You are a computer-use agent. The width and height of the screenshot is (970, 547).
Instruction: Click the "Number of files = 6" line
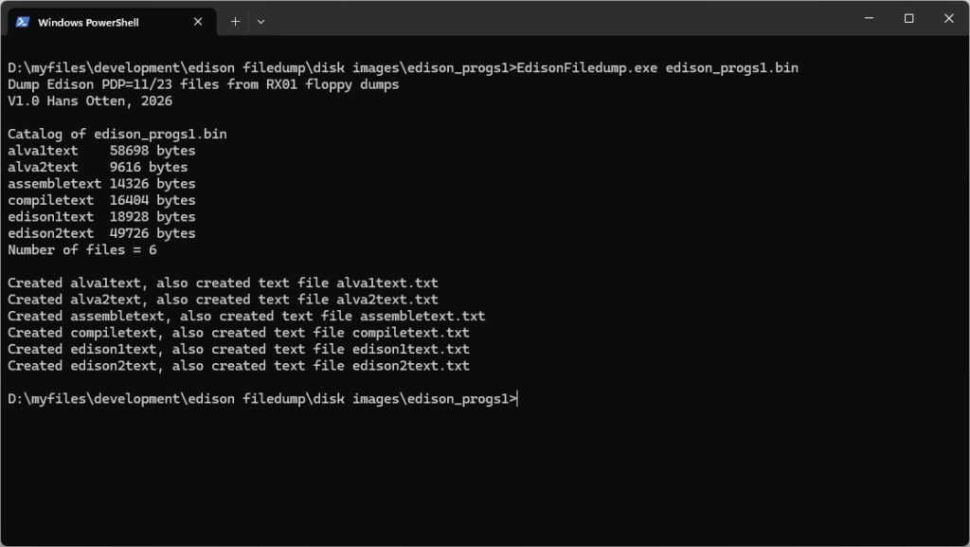pyautogui.click(x=82, y=250)
